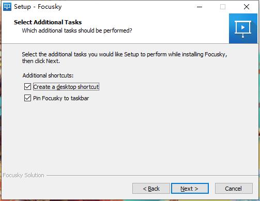Uncheck the Create a desktop shortcut checkbox
Viewport: 260px width, 201px height.
click(x=27, y=87)
